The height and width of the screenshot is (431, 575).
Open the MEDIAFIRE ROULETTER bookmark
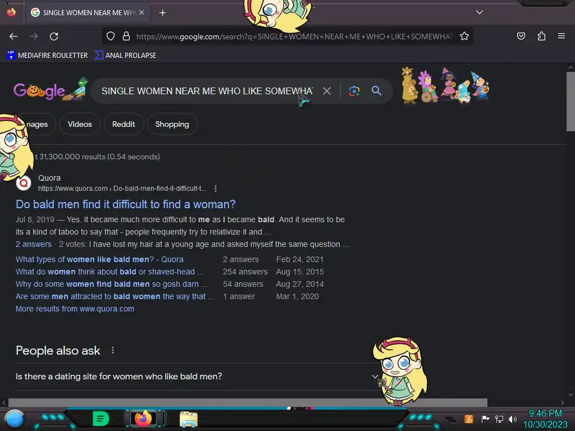click(47, 56)
